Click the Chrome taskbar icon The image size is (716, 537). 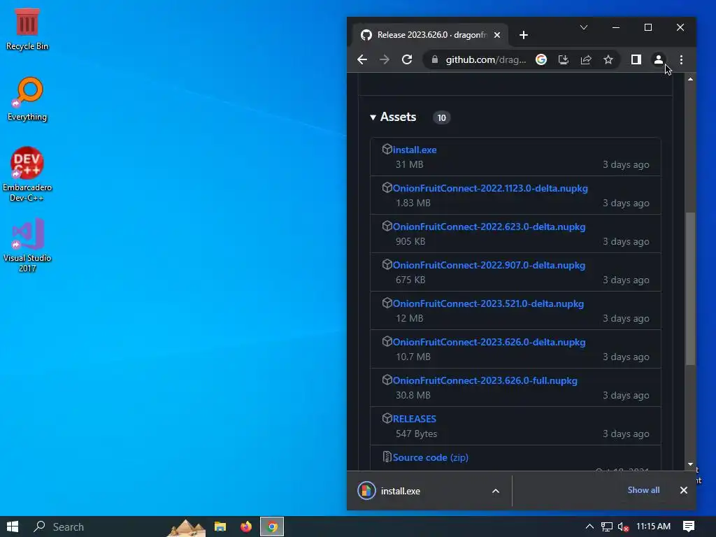click(x=272, y=527)
